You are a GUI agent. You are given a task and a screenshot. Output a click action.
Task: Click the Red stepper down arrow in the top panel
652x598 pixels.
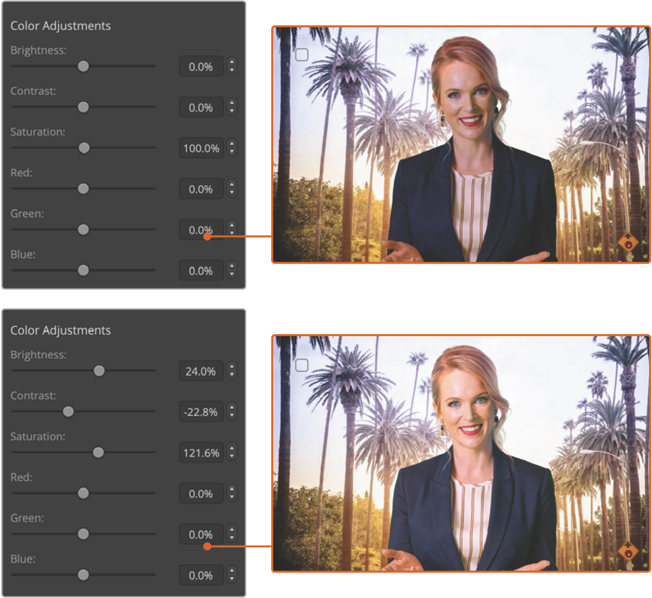(x=232, y=193)
